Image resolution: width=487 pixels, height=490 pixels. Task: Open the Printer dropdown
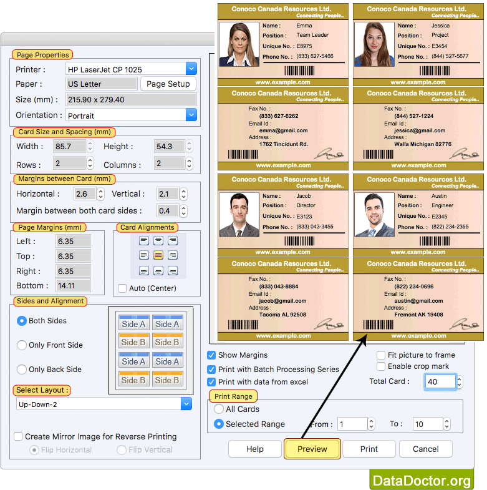tap(191, 69)
